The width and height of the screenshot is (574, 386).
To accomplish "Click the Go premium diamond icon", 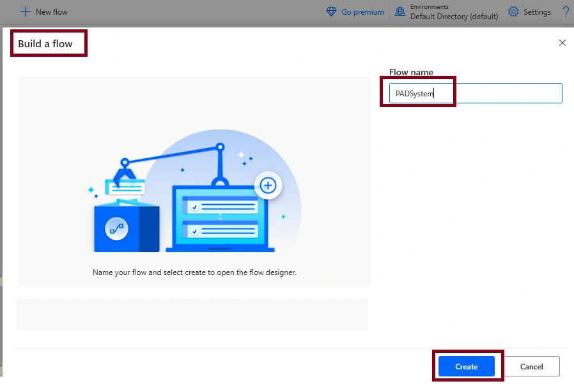I will [331, 11].
